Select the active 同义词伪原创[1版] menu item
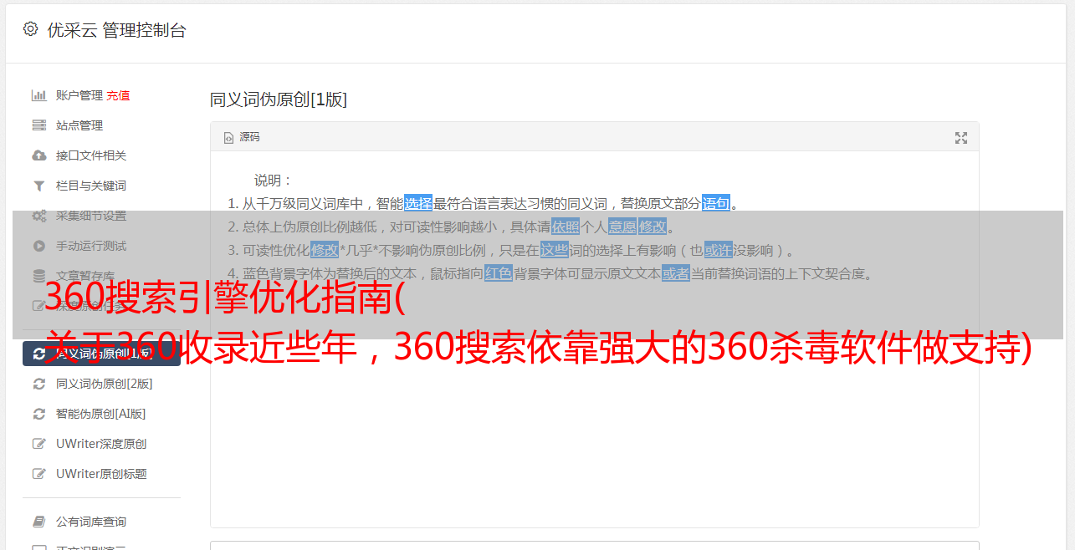The height and width of the screenshot is (550, 1075). point(101,354)
